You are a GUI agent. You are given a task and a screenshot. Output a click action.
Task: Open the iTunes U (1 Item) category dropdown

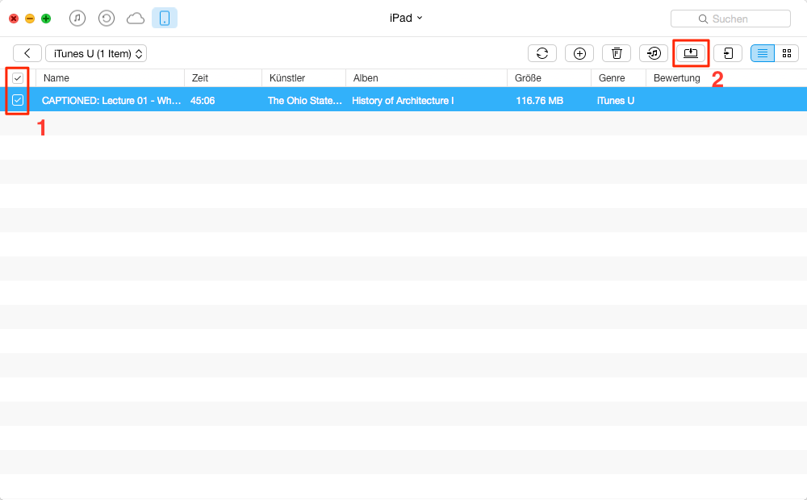point(96,53)
